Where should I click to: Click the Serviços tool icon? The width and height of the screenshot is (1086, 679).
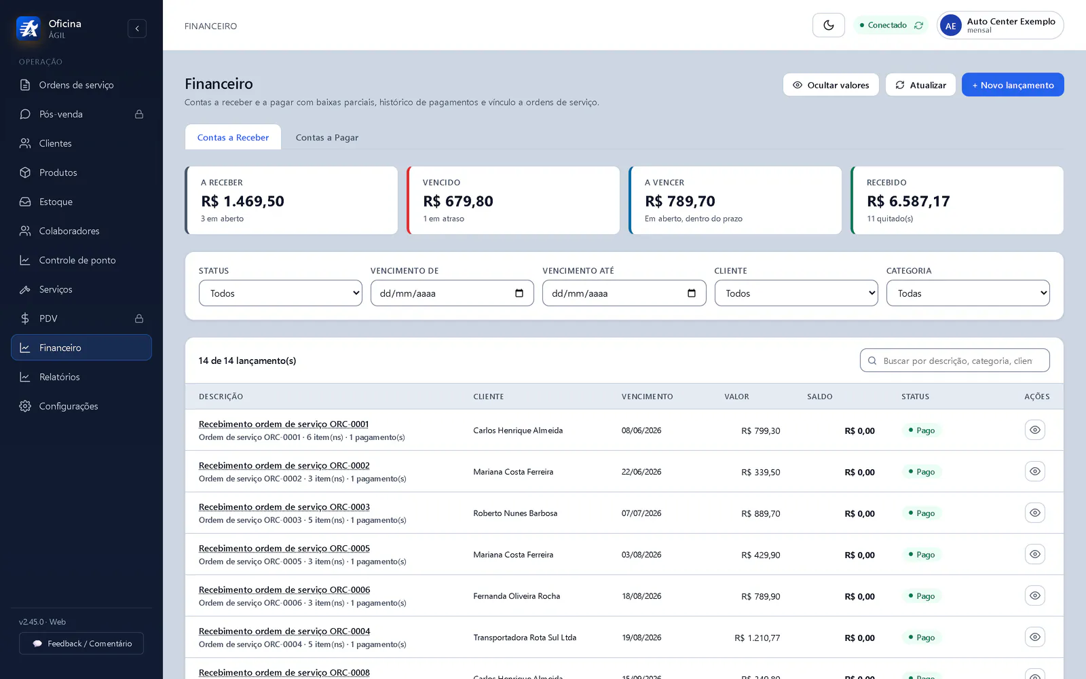tap(25, 289)
